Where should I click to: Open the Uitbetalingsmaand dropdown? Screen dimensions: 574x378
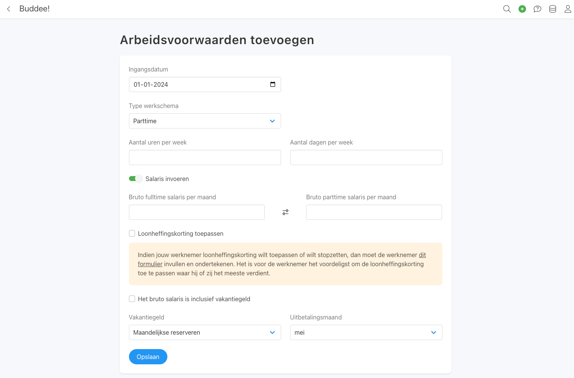click(366, 332)
